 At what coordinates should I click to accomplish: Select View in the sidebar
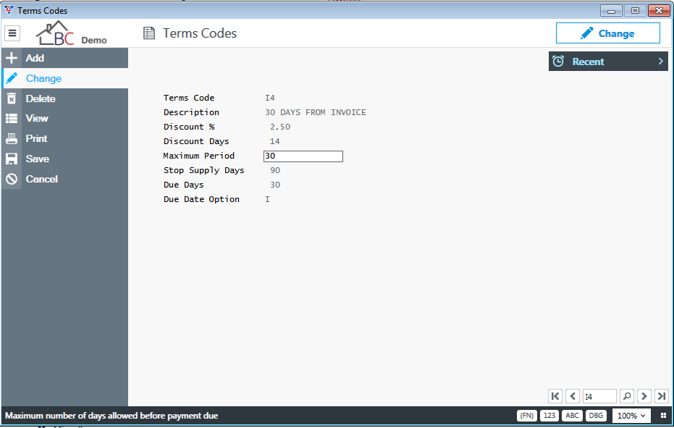(x=64, y=118)
